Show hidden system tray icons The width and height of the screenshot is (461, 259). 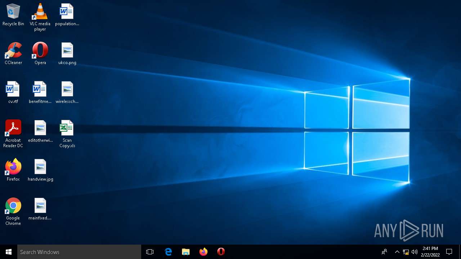[x=397, y=252]
